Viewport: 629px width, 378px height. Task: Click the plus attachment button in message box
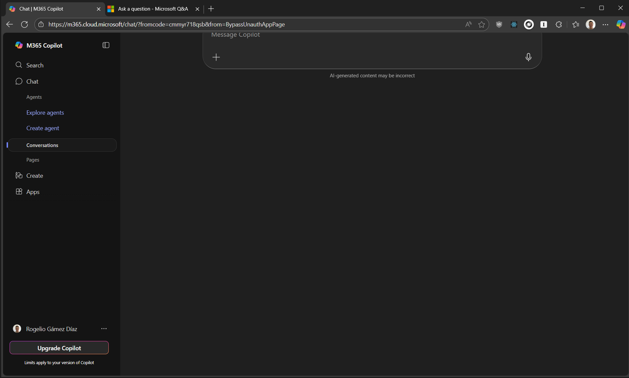tap(216, 57)
